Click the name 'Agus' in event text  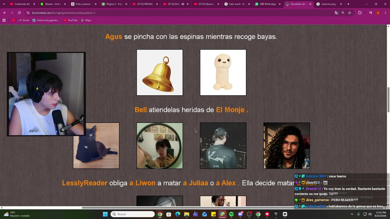coord(114,37)
